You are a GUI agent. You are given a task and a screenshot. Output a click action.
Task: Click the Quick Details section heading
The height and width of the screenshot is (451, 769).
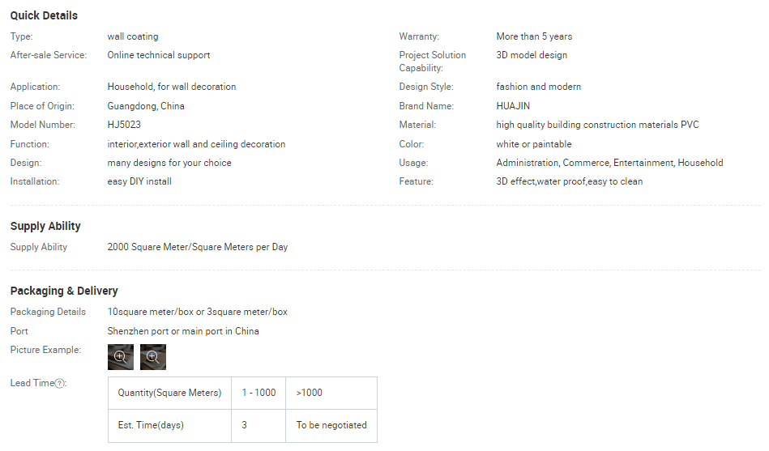pos(44,15)
